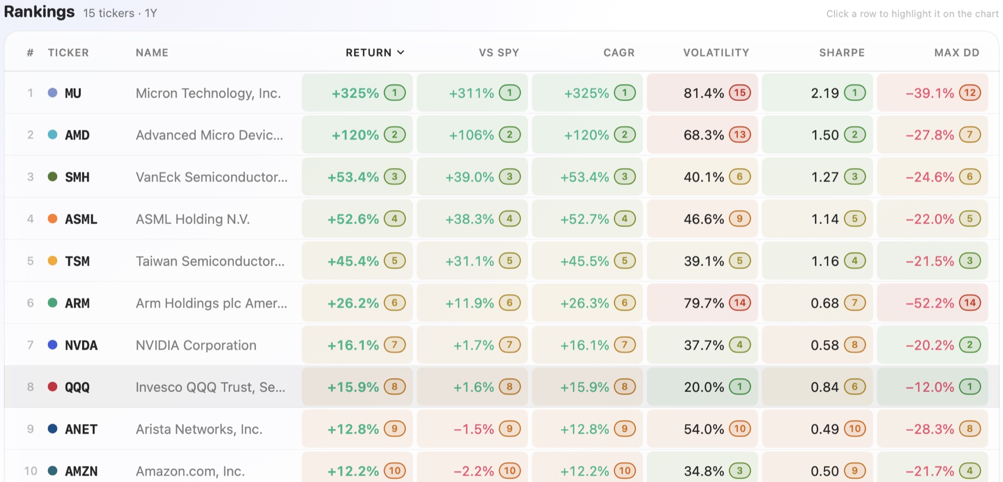Viewport: 1003px width, 482px height.
Task: Sort by the MAX DD column header
Action: (x=957, y=52)
